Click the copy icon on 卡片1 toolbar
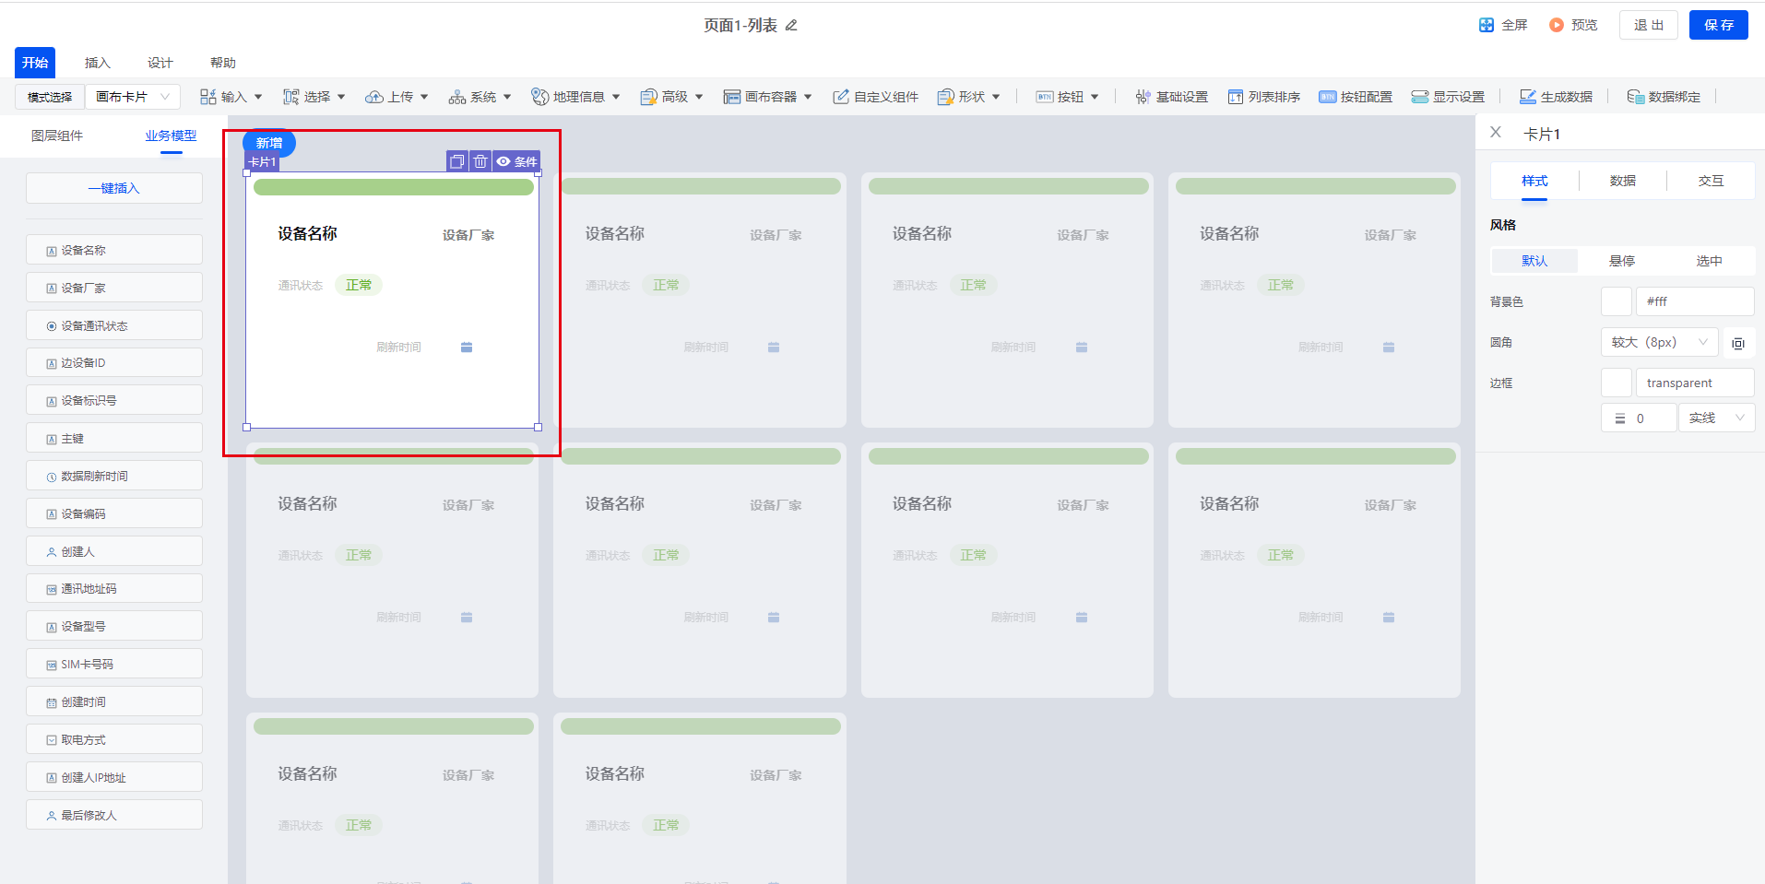1765x884 pixels. (x=456, y=161)
